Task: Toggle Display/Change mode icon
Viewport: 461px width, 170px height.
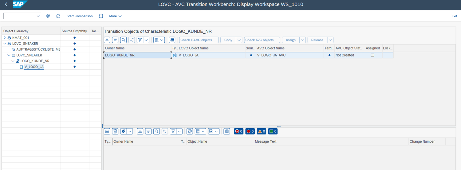Action: (x=48, y=16)
